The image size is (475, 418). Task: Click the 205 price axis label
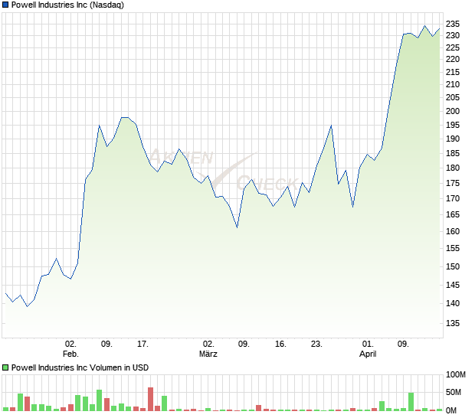pos(453,97)
